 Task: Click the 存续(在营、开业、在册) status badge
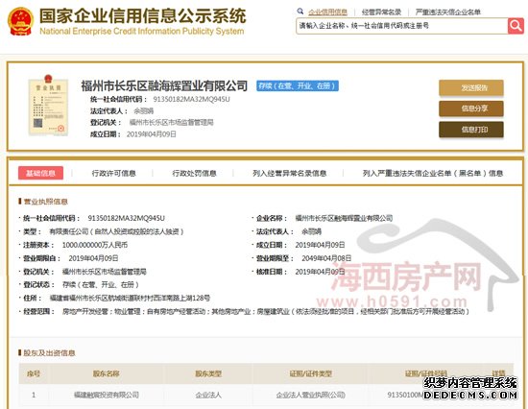point(298,85)
